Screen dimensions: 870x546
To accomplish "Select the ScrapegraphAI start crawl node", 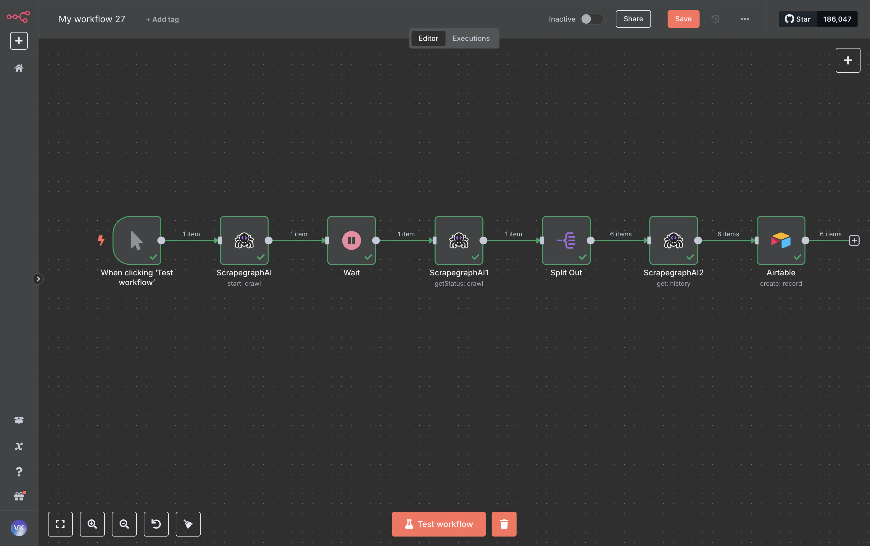I will 244,240.
